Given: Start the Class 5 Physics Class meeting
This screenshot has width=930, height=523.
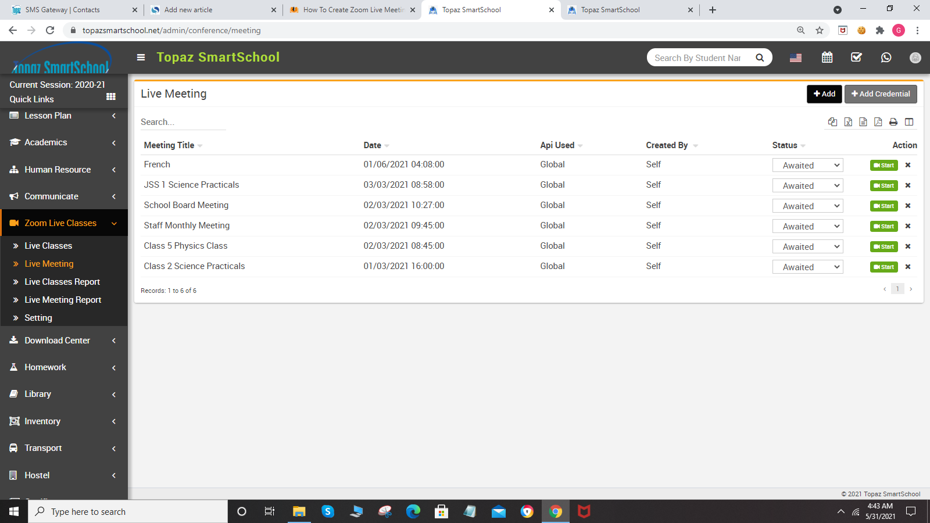Looking at the screenshot, I should pyautogui.click(x=884, y=247).
